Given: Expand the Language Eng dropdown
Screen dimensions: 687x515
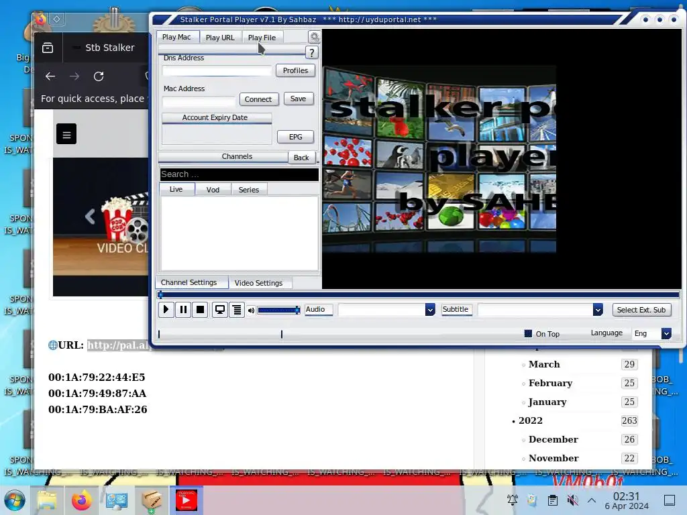Looking at the screenshot, I should pos(666,333).
